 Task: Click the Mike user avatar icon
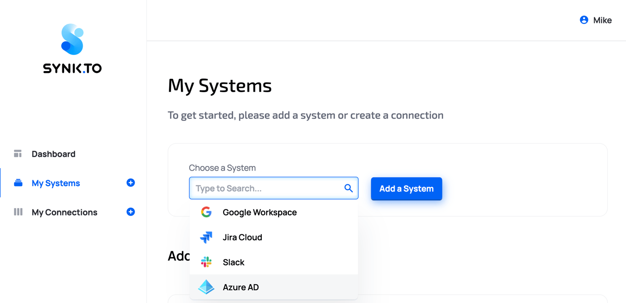584,20
